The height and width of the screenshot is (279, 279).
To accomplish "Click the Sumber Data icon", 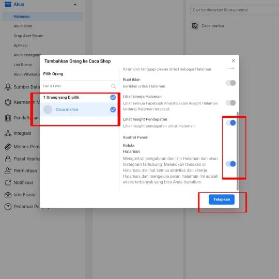I will [8, 87].
